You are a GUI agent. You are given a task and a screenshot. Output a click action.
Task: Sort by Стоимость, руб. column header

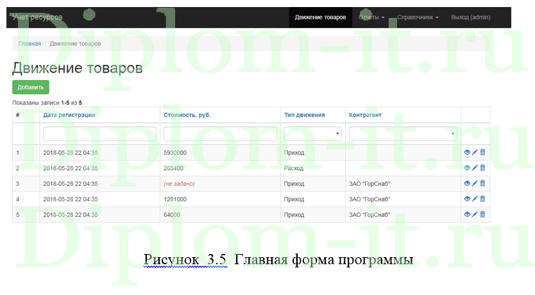pyautogui.click(x=187, y=115)
